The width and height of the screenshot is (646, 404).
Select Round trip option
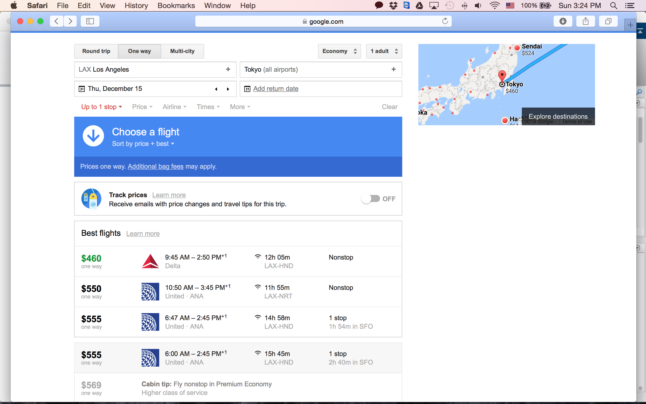96,51
